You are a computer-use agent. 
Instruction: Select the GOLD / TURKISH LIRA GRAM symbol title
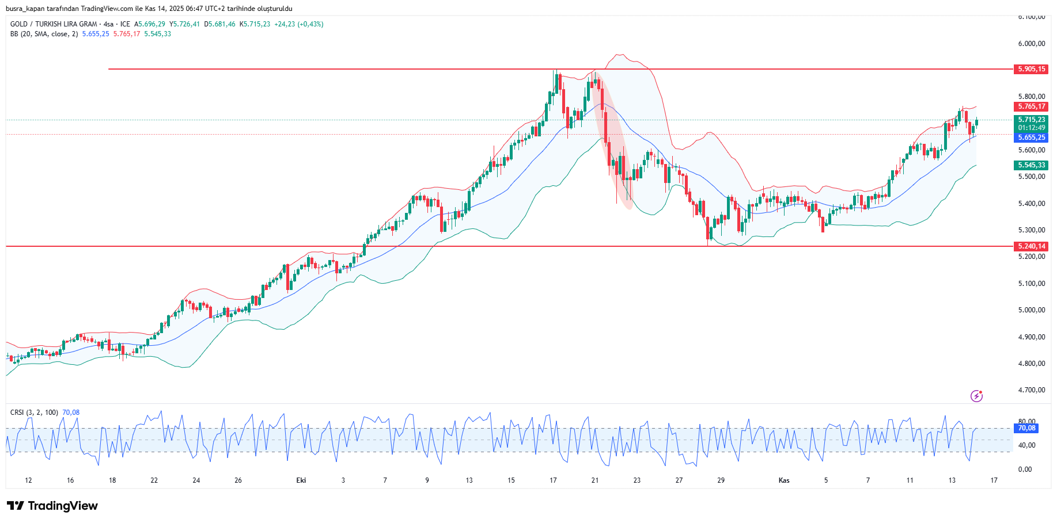[x=54, y=24]
